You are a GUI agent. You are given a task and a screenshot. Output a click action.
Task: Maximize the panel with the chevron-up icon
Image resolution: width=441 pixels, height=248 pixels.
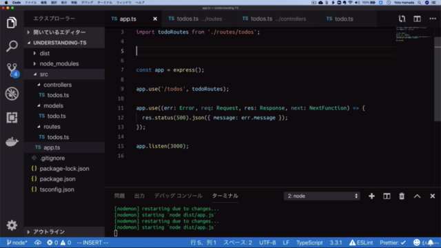click(x=417, y=196)
